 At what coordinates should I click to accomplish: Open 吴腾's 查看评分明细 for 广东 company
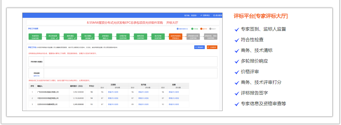tap(174, 92)
